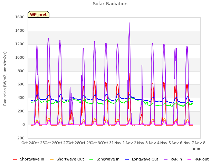Select the Shortwave Out legend entry
Viewport: 221px width, 166px height.
pos(67,159)
